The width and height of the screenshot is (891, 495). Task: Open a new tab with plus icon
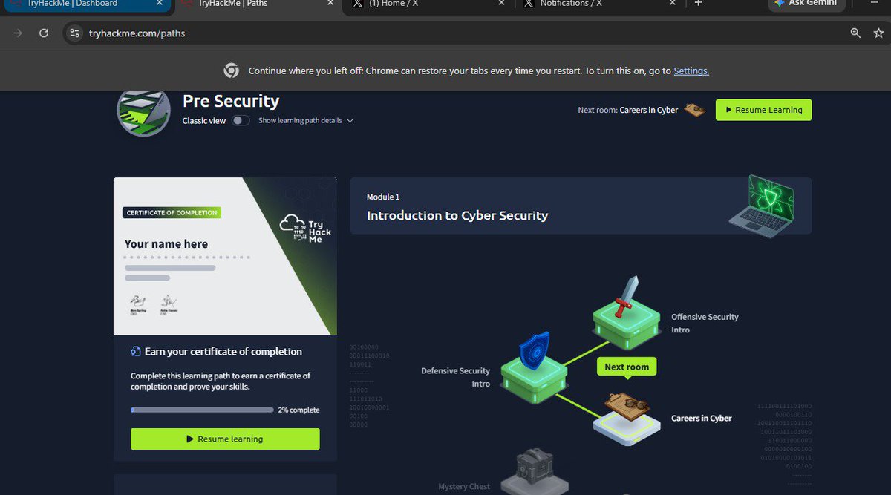(x=697, y=4)
